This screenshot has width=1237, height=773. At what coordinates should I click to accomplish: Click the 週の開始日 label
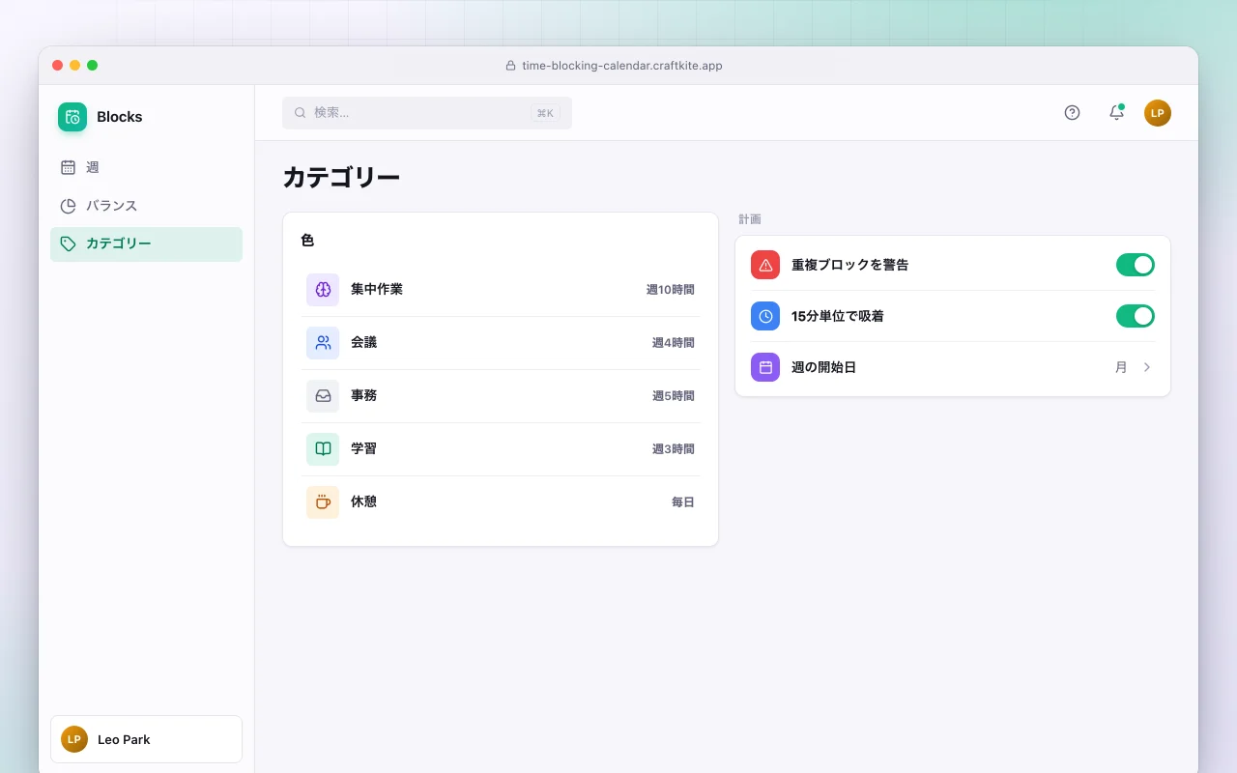[x=824, y=367]
